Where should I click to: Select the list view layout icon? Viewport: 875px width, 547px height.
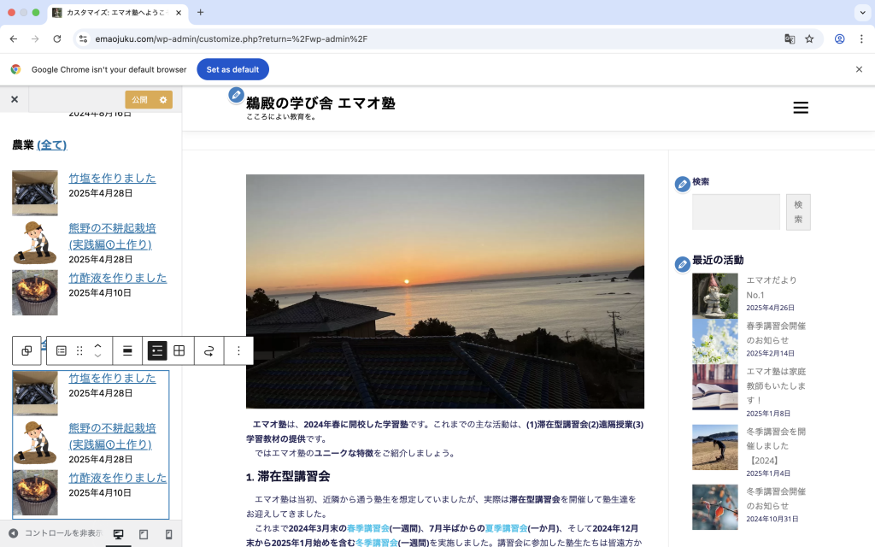157,350
